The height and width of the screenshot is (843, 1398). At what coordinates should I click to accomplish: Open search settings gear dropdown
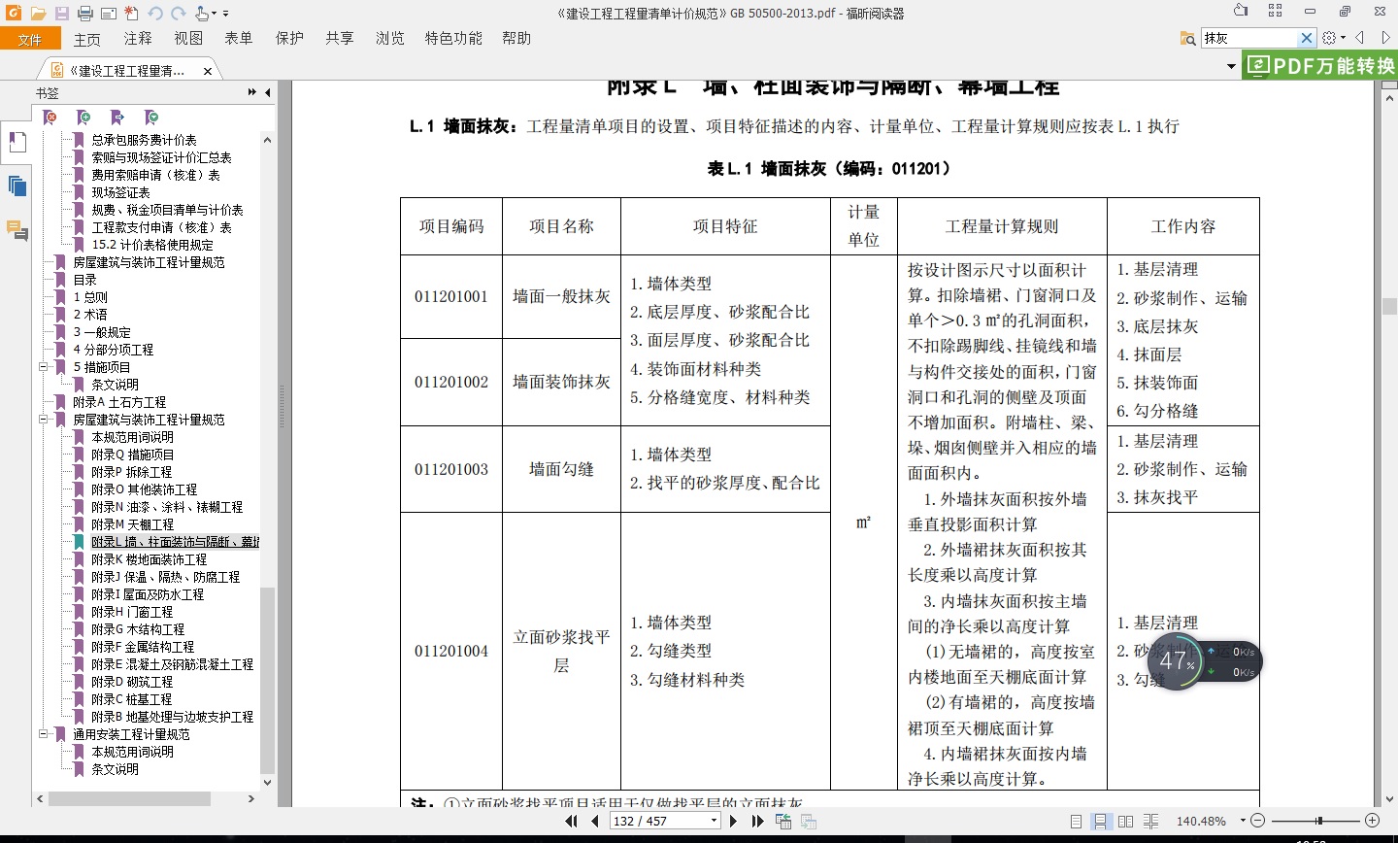(1333, 38)
